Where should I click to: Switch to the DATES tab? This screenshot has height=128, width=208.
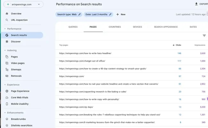tap(193, 27)
